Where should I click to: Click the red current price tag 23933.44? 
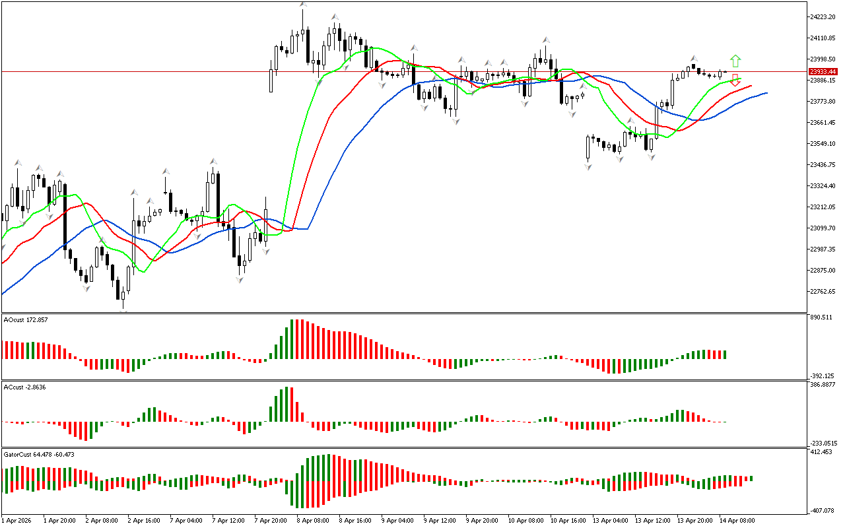pos(823,71)
